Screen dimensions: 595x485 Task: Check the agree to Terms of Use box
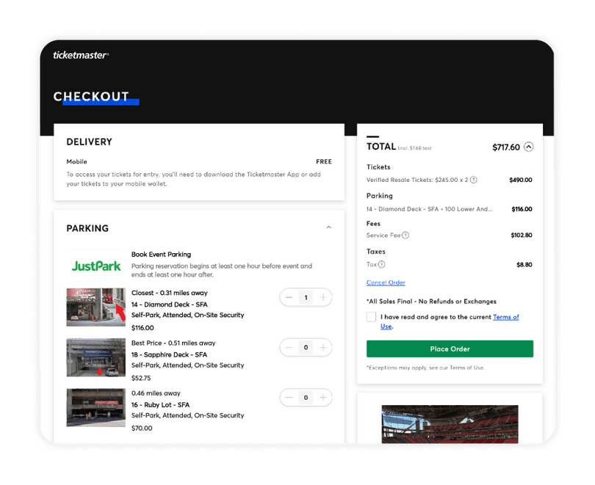coord(372,317)
